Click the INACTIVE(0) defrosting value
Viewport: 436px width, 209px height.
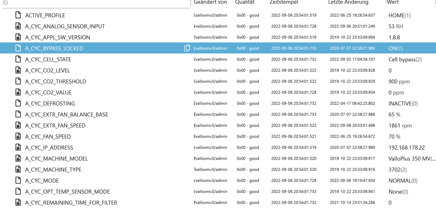[x=403, y=103]
